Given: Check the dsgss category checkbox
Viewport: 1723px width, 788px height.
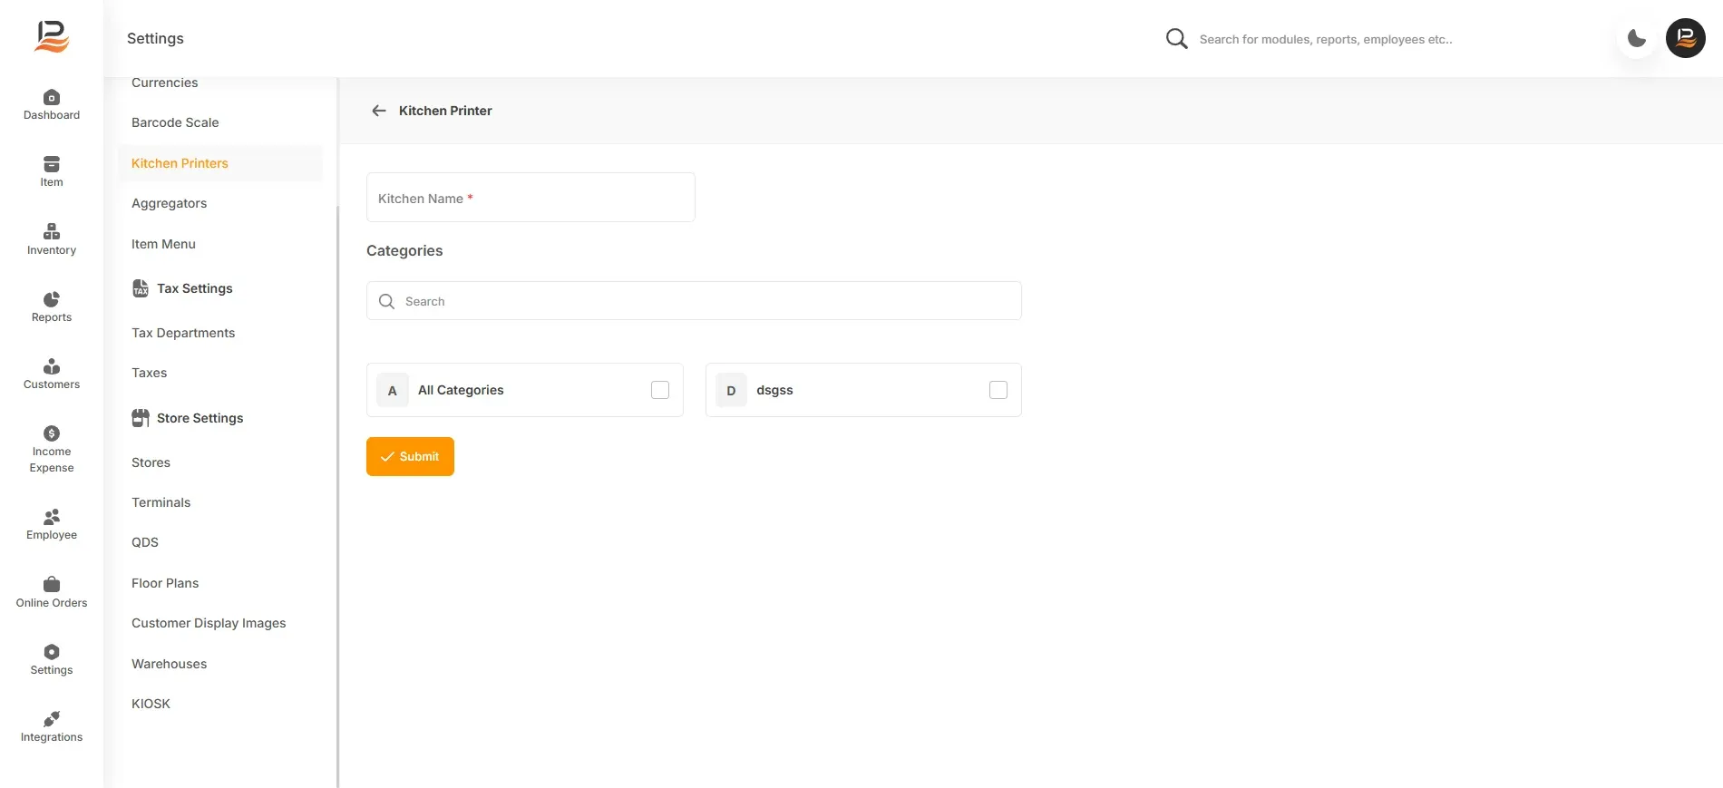Looking at the screenshot, I should coord(998,390).
